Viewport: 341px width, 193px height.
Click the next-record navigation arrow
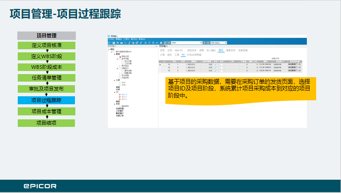click(x=205, y=43)
